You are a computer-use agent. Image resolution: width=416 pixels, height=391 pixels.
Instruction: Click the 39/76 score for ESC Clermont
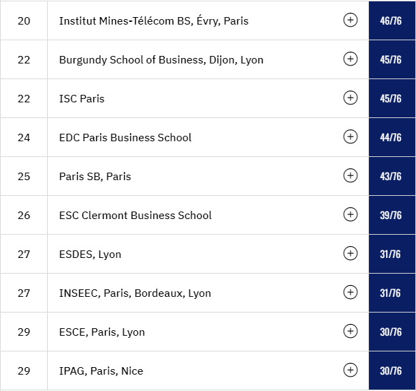tap(392, 215)
